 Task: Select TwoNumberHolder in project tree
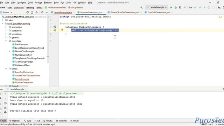click(24, 62)
